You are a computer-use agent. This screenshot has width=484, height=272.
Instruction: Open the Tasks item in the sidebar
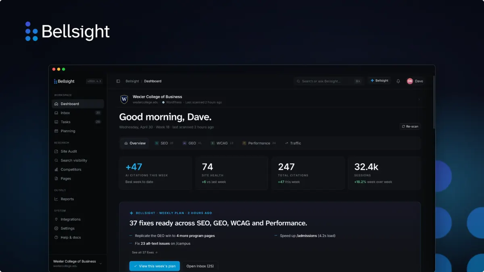pyautogui.click(x=77, y=122)
